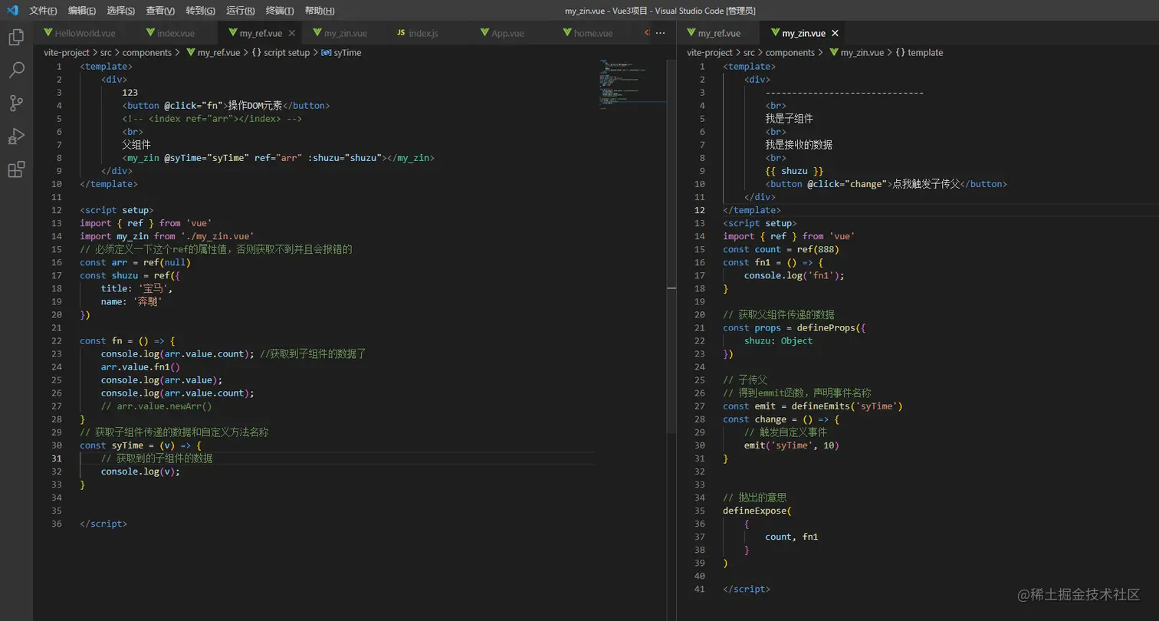Open the 选择(S) menu
1159x621 pixels.
(x=120, y=11)
